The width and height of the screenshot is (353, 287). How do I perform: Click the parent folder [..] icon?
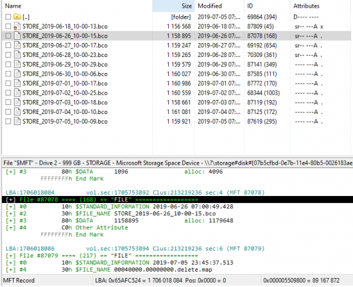pyautogui.click(x=17, y=17)
